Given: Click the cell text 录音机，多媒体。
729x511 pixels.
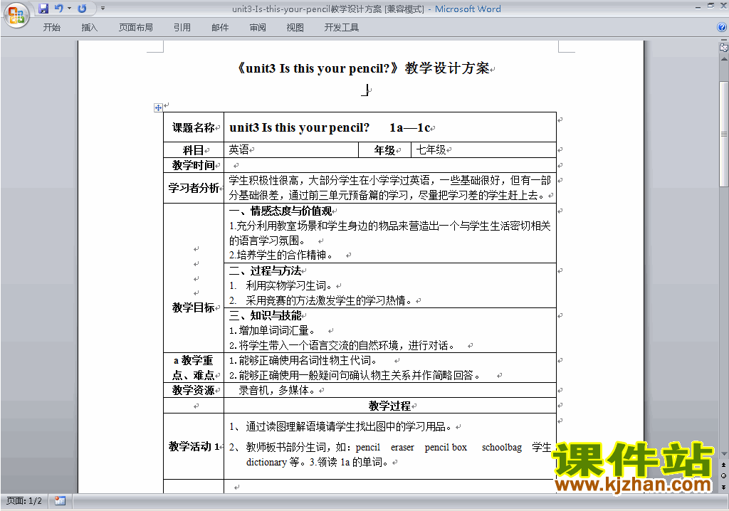Looking at the screenshot, I should click(277, 390).
